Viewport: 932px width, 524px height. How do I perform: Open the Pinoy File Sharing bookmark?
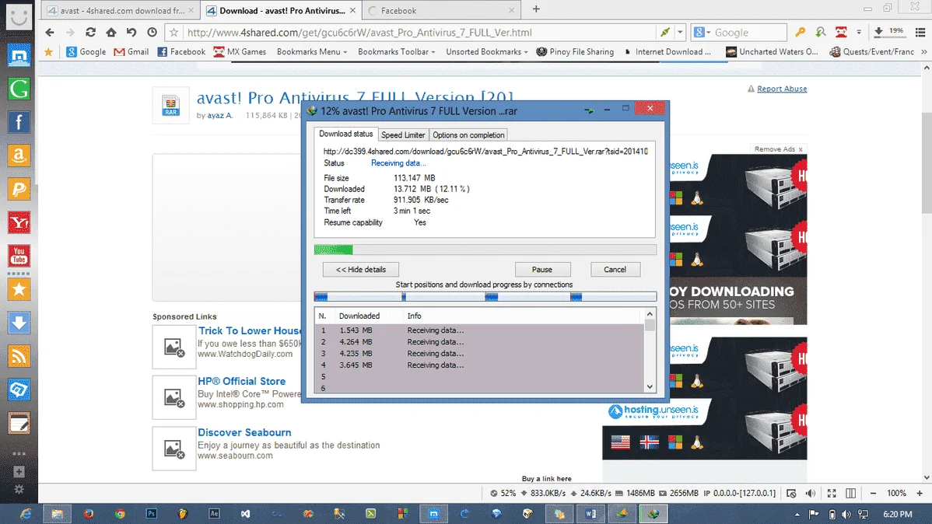point(575,51)
